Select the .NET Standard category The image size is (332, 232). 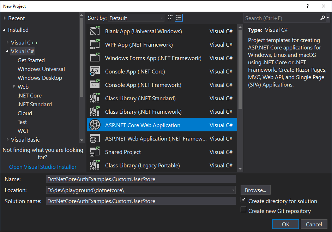pos(35,105)
